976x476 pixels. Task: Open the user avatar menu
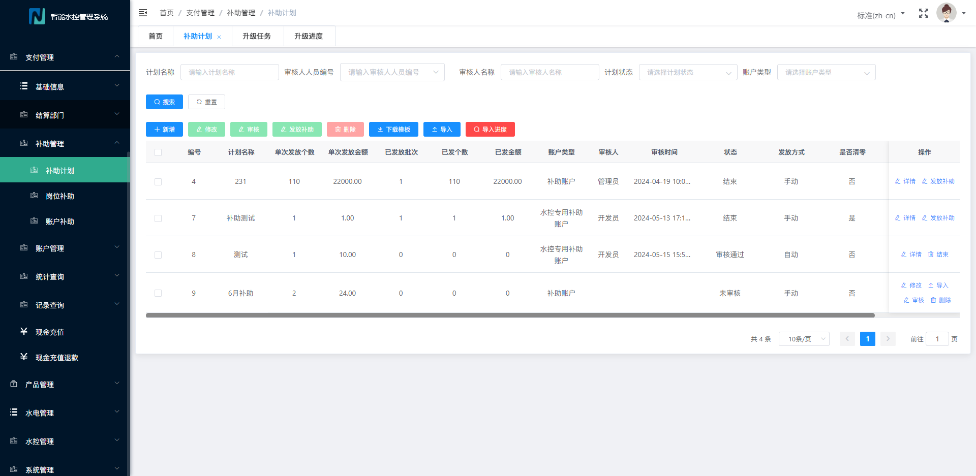tap(948, 13)
